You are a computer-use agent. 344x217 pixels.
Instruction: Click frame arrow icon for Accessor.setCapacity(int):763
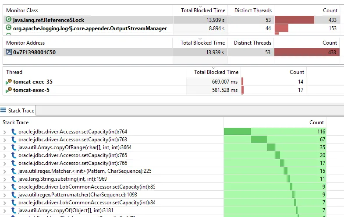point(14,140)
